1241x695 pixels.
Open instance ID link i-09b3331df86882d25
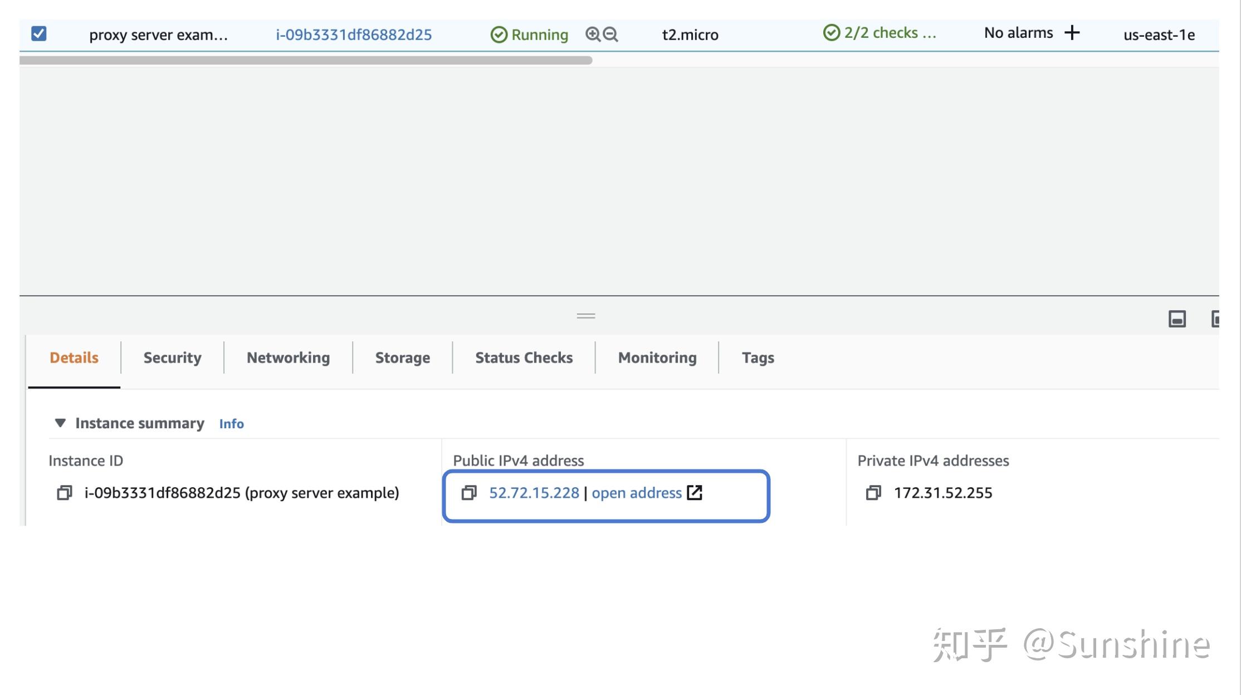point(353,34)
